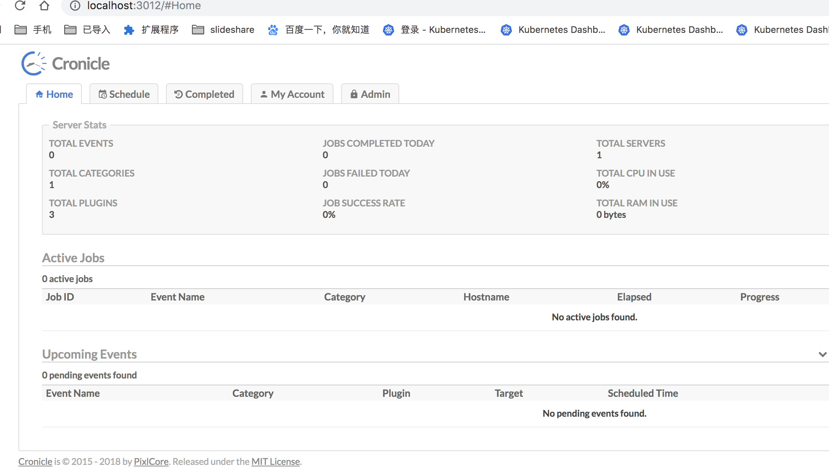This screenshot has height=471, width=829.
Task: Click the Elapsed column header
Action: pos(634,297)
